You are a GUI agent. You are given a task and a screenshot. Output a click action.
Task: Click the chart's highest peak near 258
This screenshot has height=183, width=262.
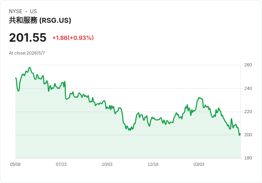(30, 67)
